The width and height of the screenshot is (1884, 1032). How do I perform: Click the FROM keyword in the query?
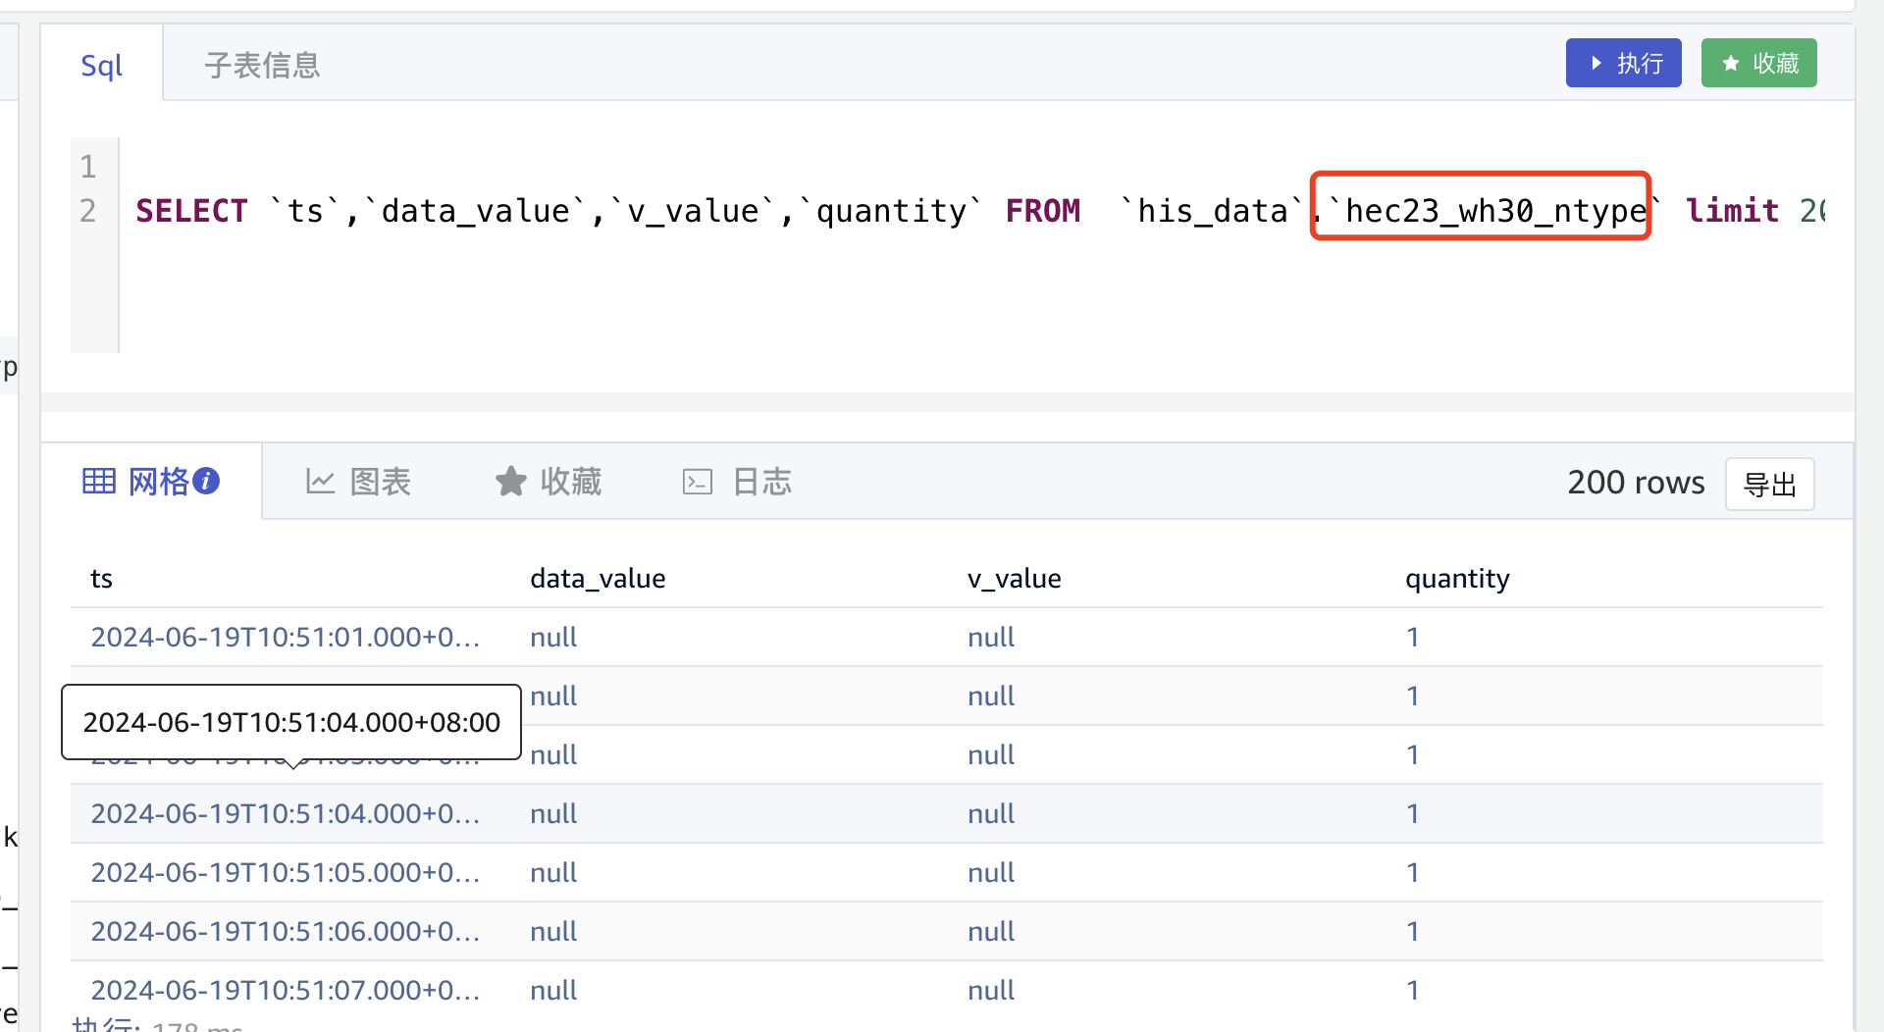coord(1042,211)
